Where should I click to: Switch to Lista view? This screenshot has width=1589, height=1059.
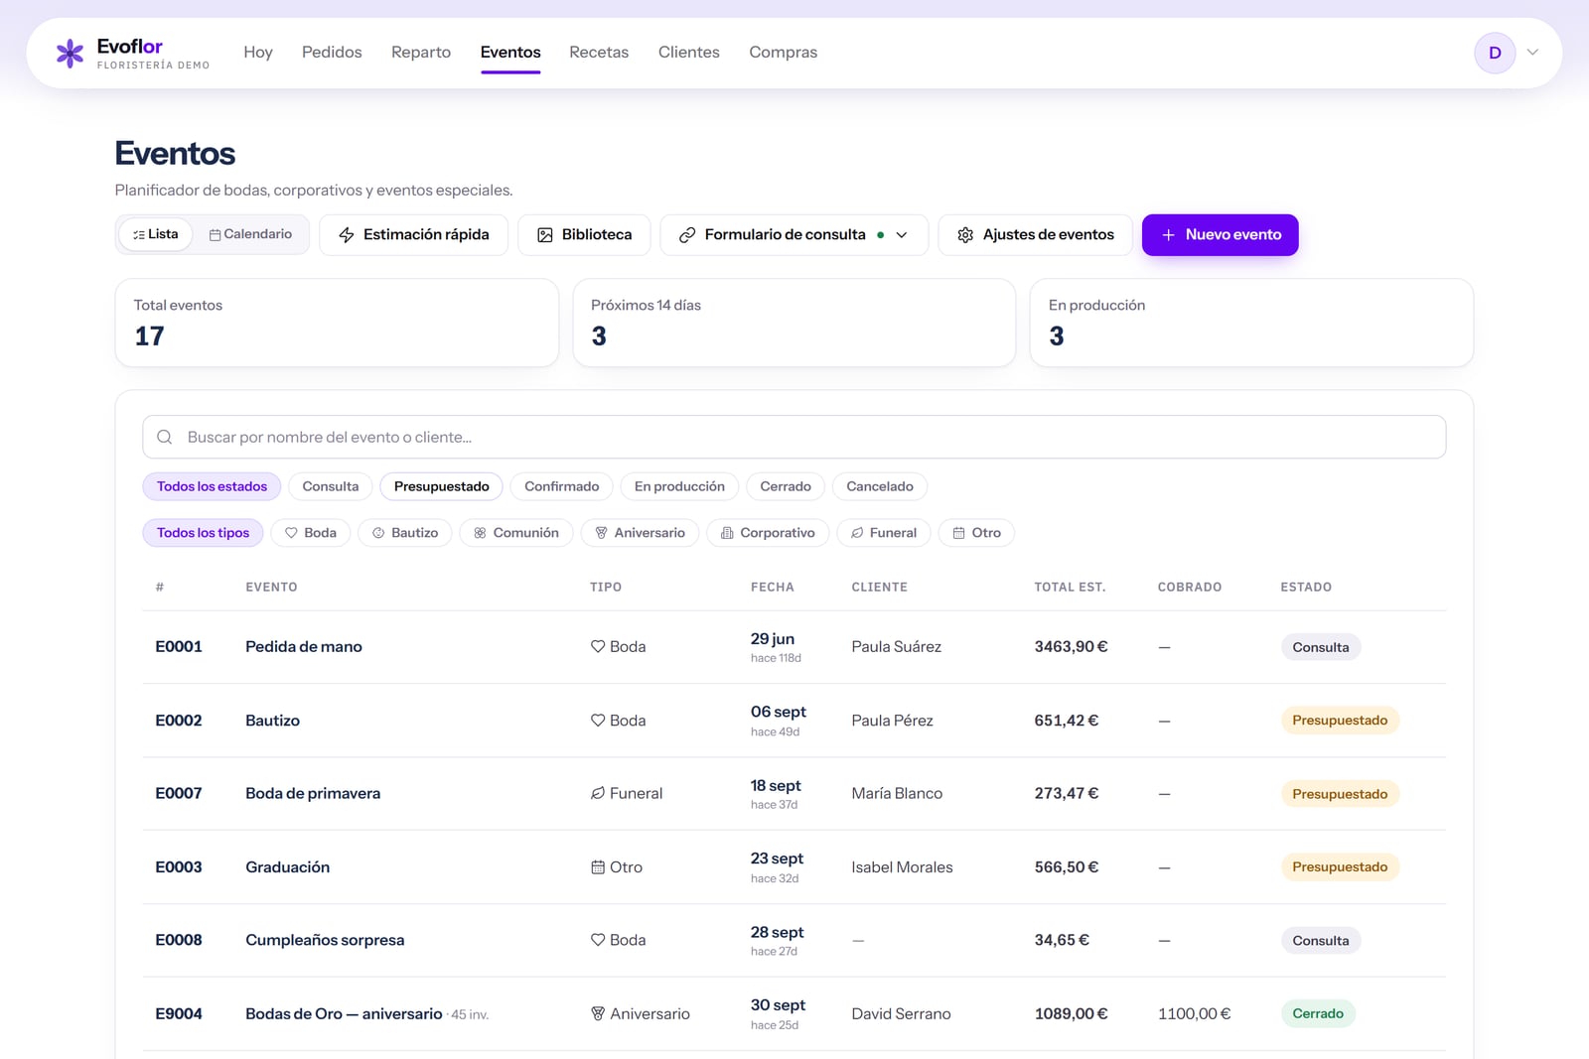pos(156,234)
